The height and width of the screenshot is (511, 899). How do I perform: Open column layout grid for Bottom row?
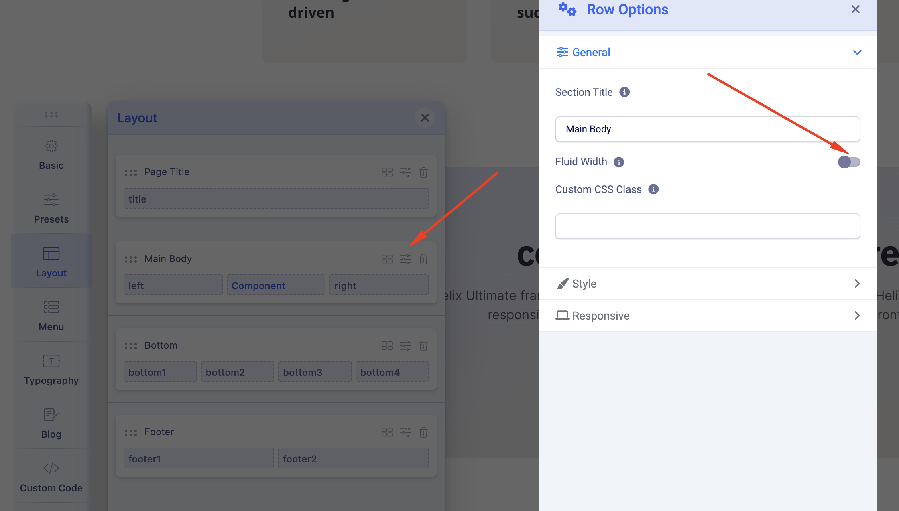pos(387,346)
